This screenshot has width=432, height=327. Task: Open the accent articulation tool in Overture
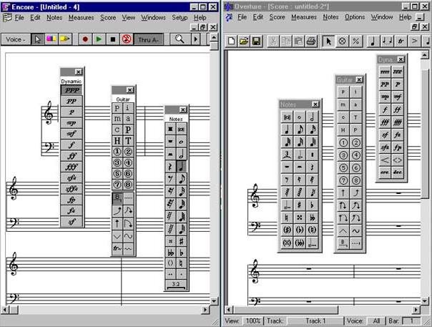tap(414, 41)
